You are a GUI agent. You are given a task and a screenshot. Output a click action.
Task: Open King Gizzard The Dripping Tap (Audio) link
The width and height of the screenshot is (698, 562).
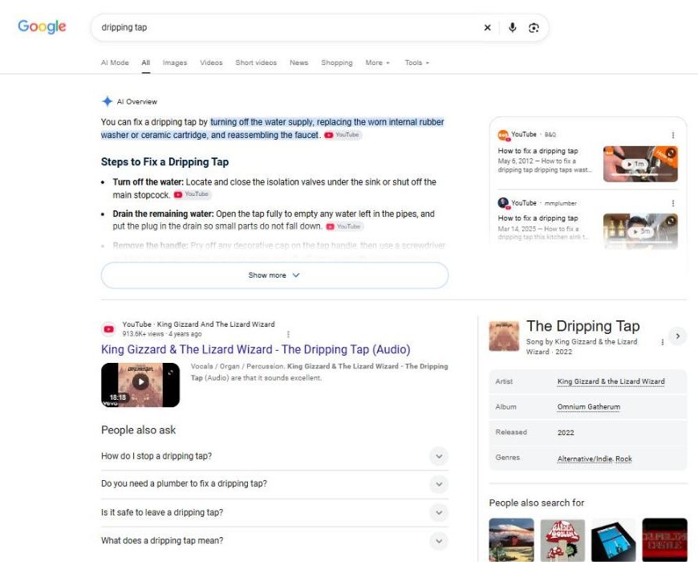point(255,349)
